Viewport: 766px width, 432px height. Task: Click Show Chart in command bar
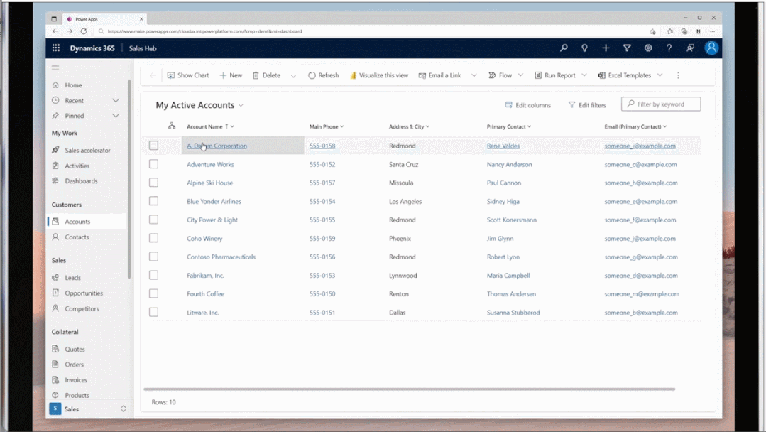coord(188,75)
